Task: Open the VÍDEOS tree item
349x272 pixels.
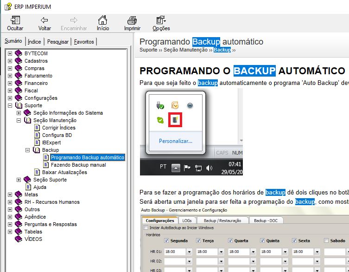Action: pos(33,239)
